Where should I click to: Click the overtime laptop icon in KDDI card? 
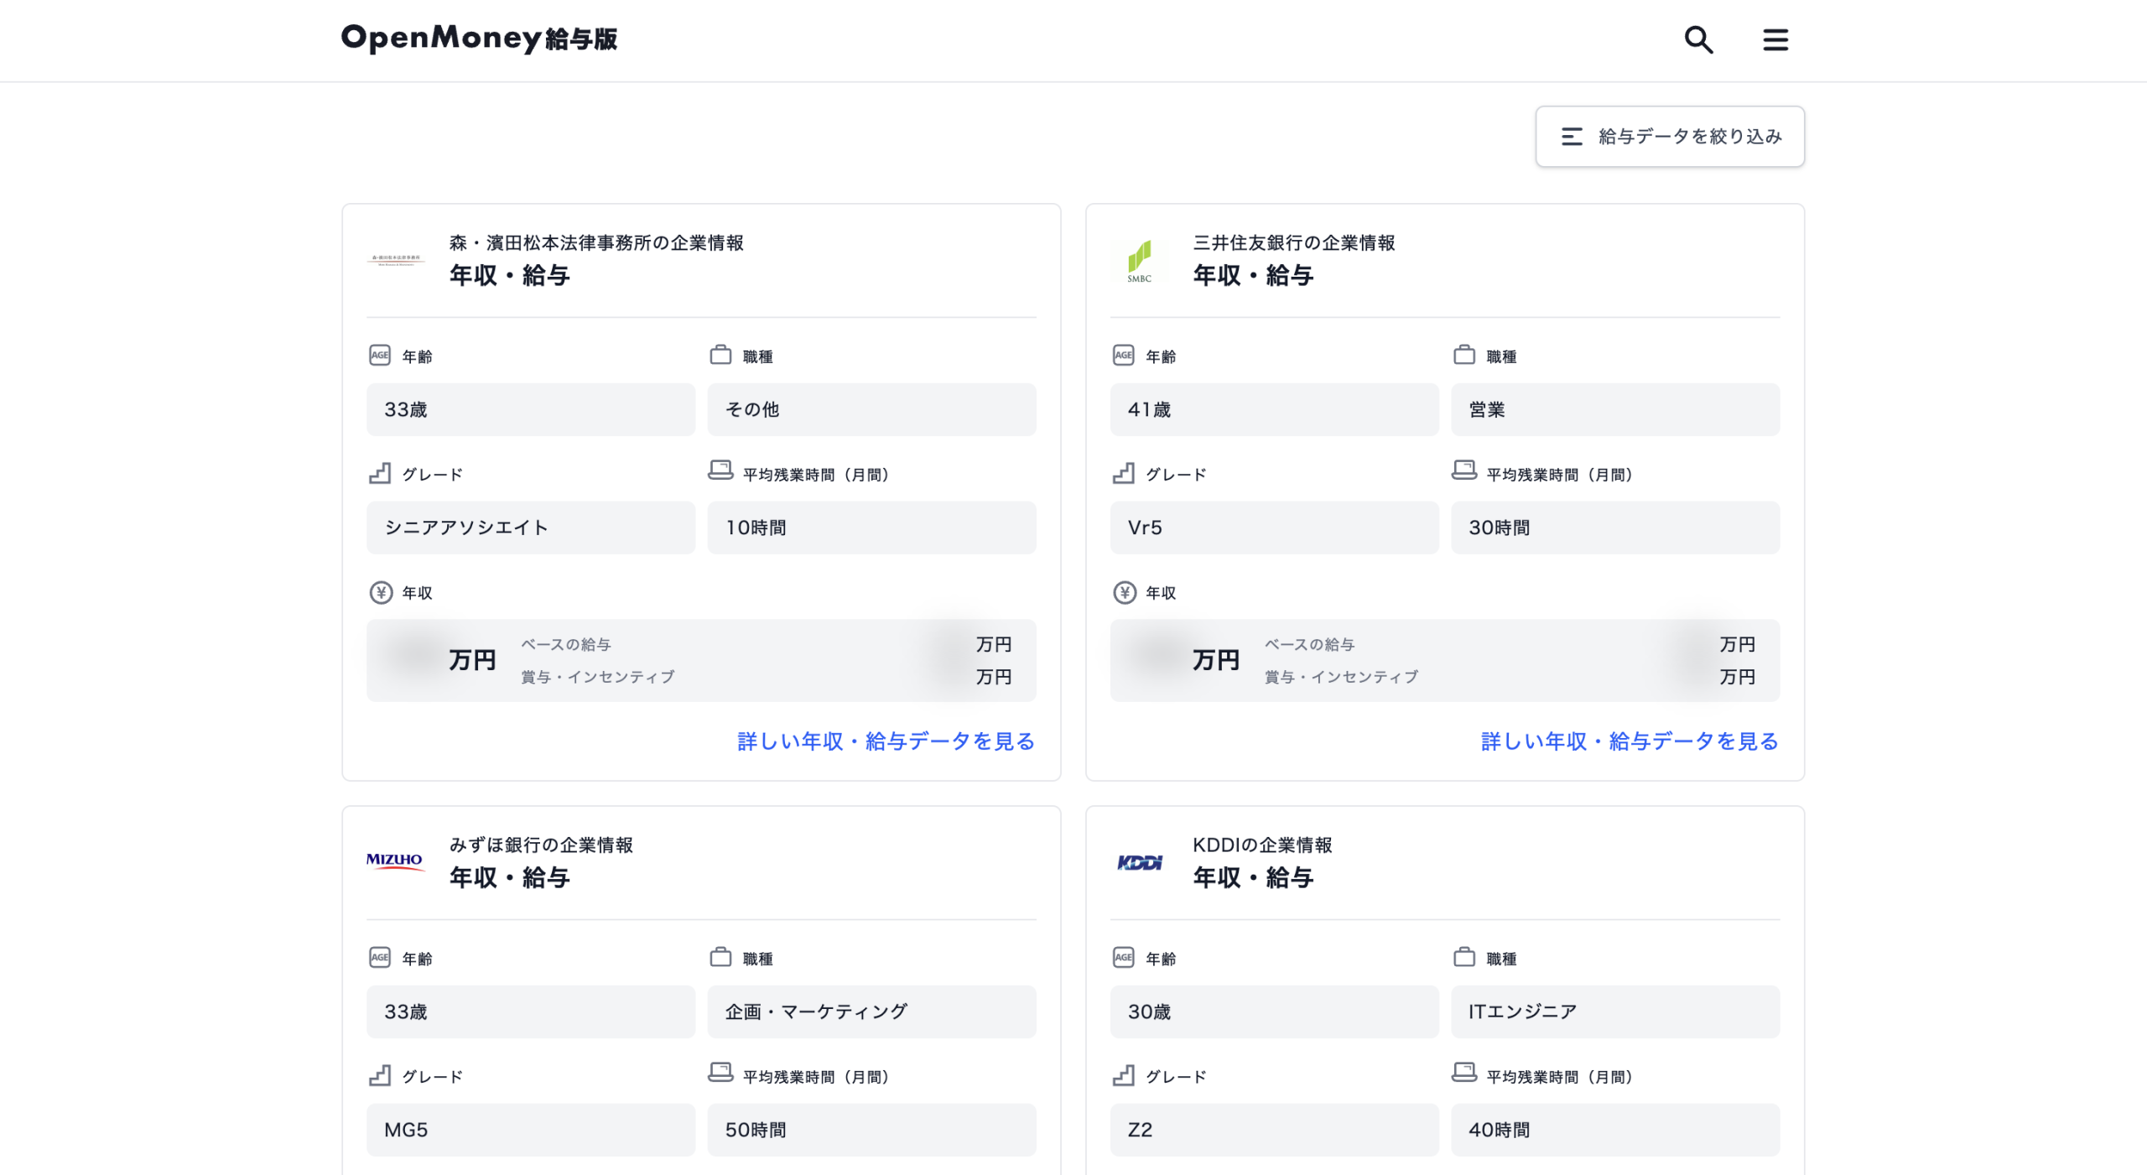[1464, 1073]
